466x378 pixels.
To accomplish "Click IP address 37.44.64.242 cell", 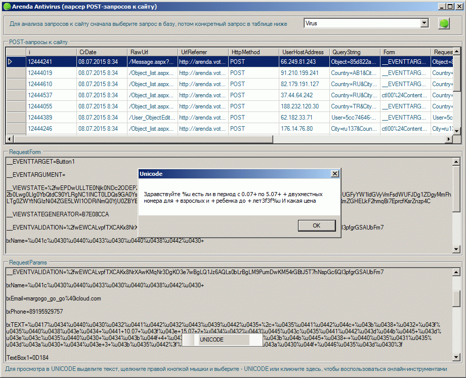I will (x=304, y=95).
